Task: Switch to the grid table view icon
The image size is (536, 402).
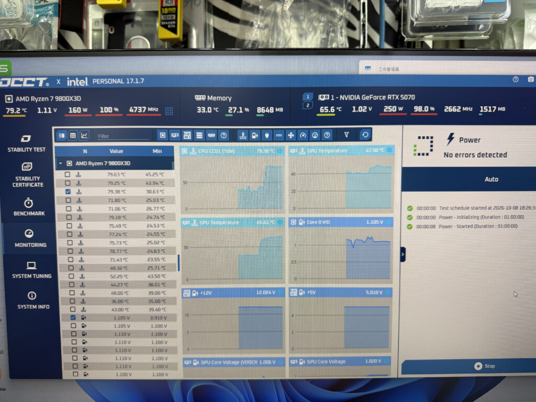Action: [73, 136]
